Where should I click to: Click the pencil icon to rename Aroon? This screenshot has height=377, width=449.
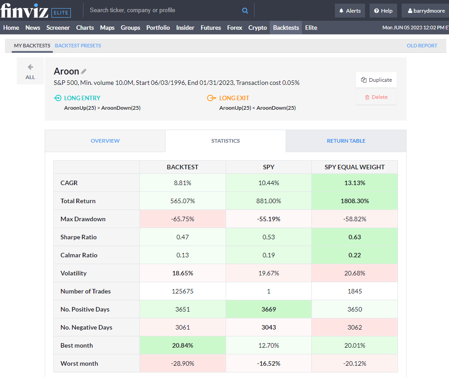(83, 71)
